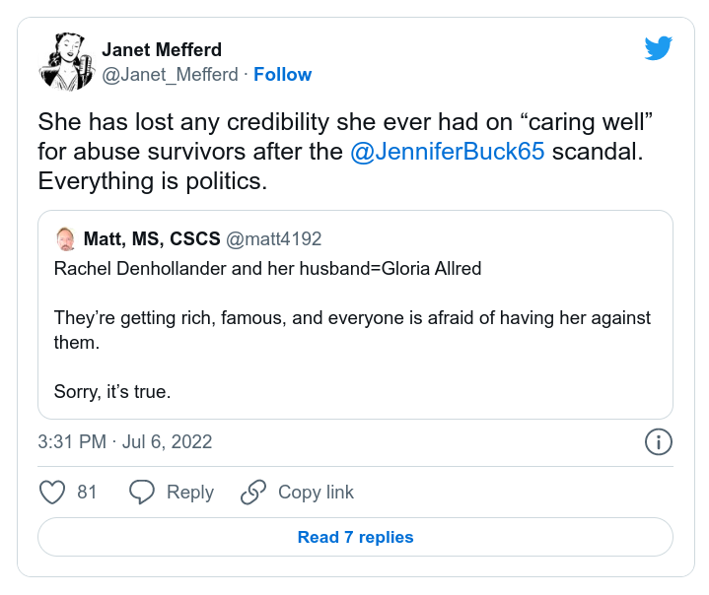Screen dimensions: 709x595
Task: Click quoted text about Rachel Denhollander
Action: coord(267,268)
